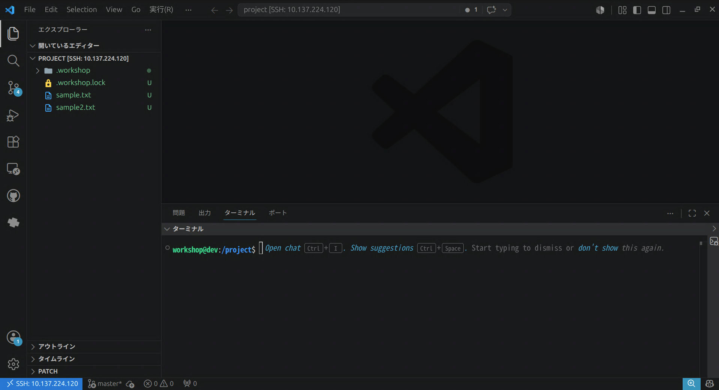Expand terminal tabs chevron at right
719x390 pixels.
click(x=714, y=229)
